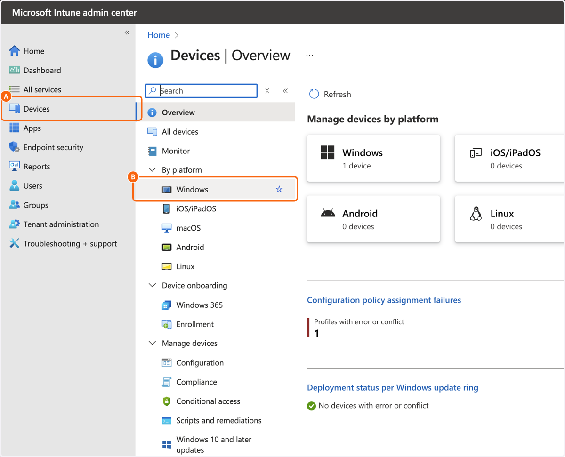Click the All services list icon

(15, 89)
